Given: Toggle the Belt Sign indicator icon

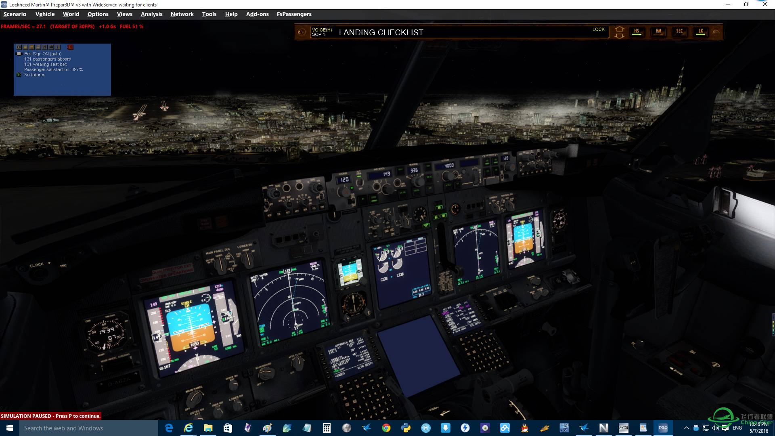Looking at the screenshot, I should click(19, 54).
